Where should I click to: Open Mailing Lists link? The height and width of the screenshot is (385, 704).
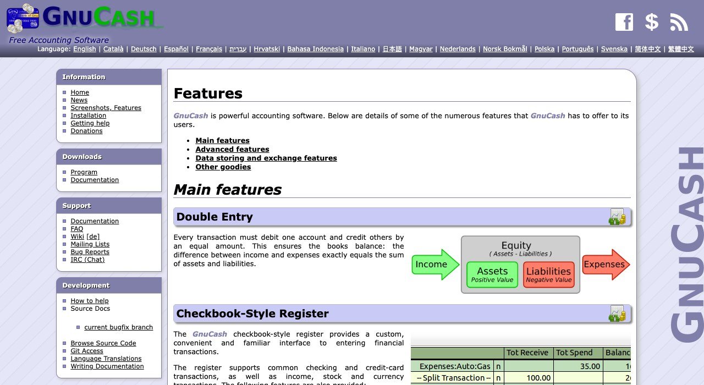pos(90,244)
